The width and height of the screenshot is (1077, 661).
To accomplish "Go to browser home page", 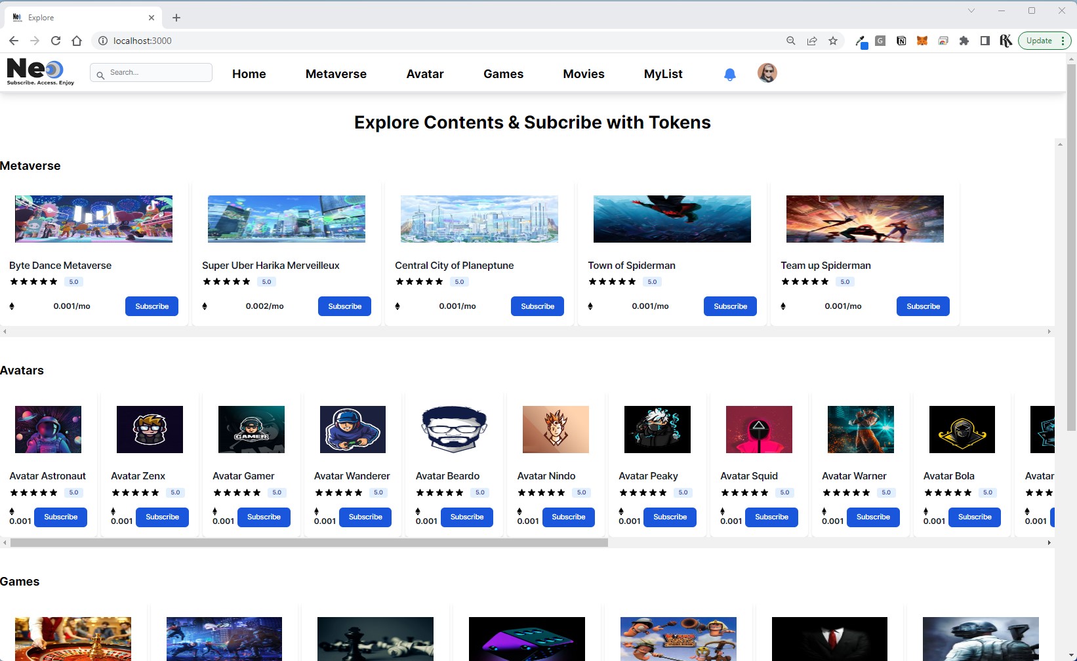I will [x=77, y=41].
